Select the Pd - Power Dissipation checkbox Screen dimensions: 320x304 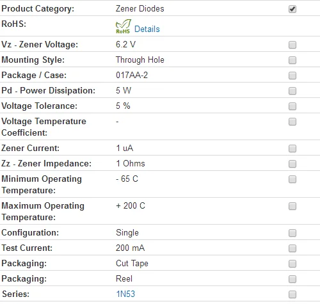(x=292, y=91)
